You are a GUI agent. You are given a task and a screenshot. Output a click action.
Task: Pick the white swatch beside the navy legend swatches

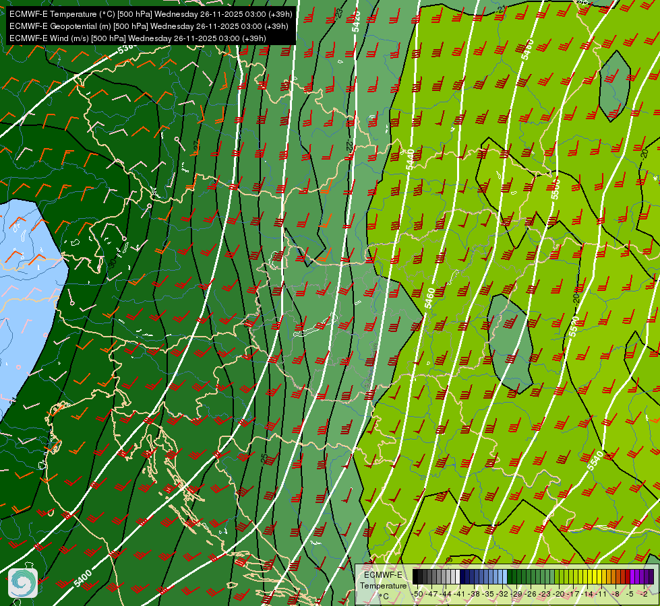pos(458,576)
